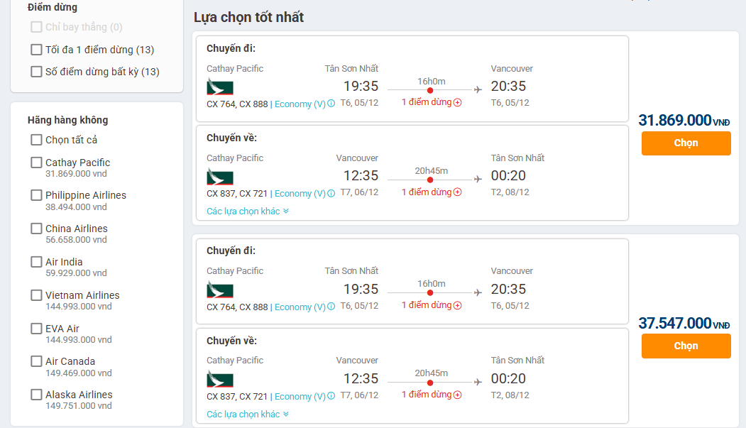The width and height of the screenshot is (746, 428).
Task: Check 'Số điểm dừng bất kỳ' option
Action: (36, 72)
